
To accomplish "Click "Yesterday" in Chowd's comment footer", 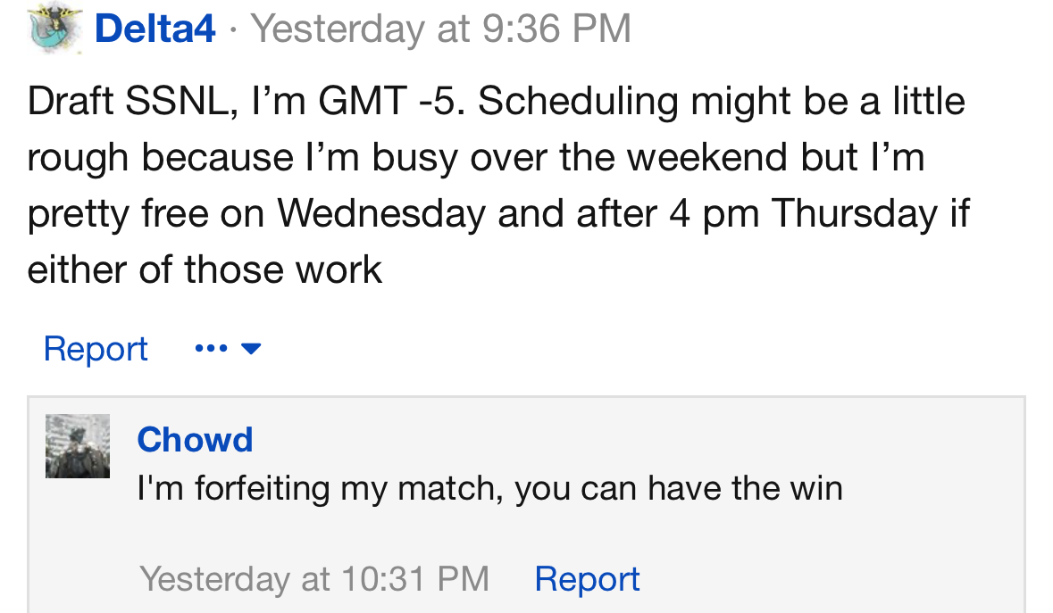I will click(214, 579).
